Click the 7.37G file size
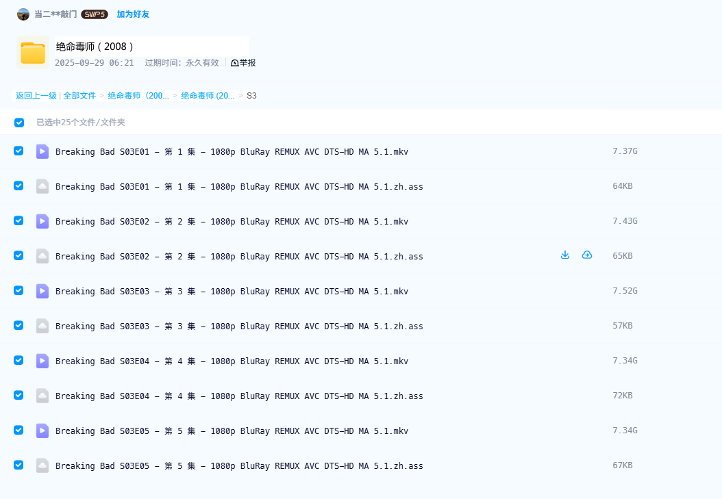Screen dimensions: 722x499 [x=625, y=151]
